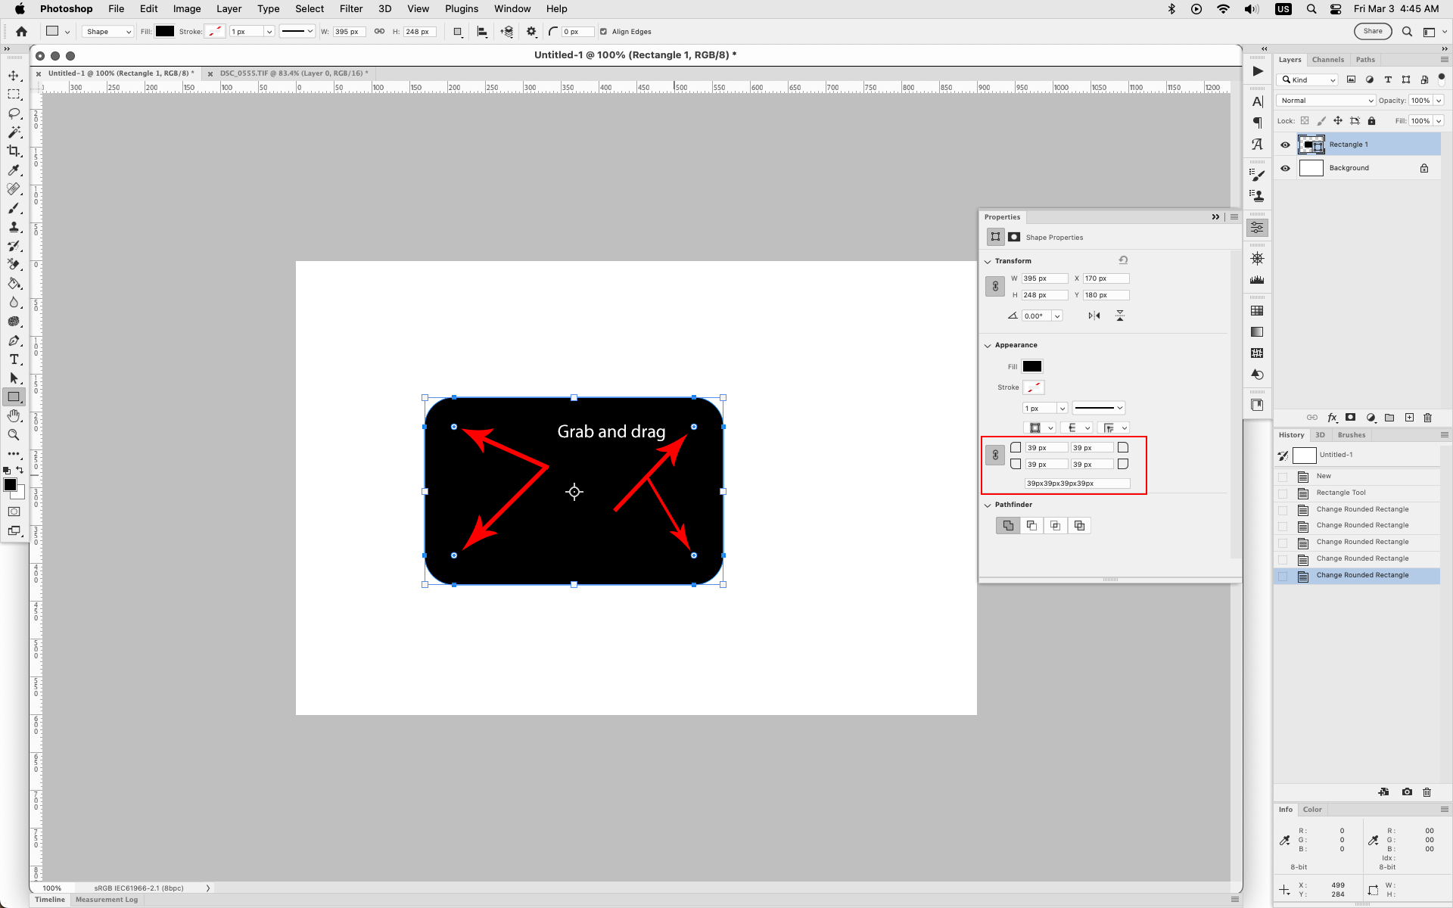This screenshot has height=908, width=1453.
Task: Delete the selected layer using trash icon
Action: pyautogui.click(x=1427, y=418)
